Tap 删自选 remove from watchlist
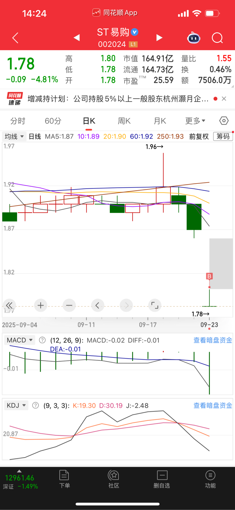Viewport: 235px width, 510px height. click(x=162, y=479)
